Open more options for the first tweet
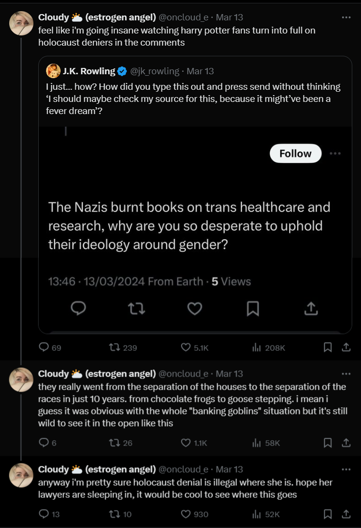 346,17
